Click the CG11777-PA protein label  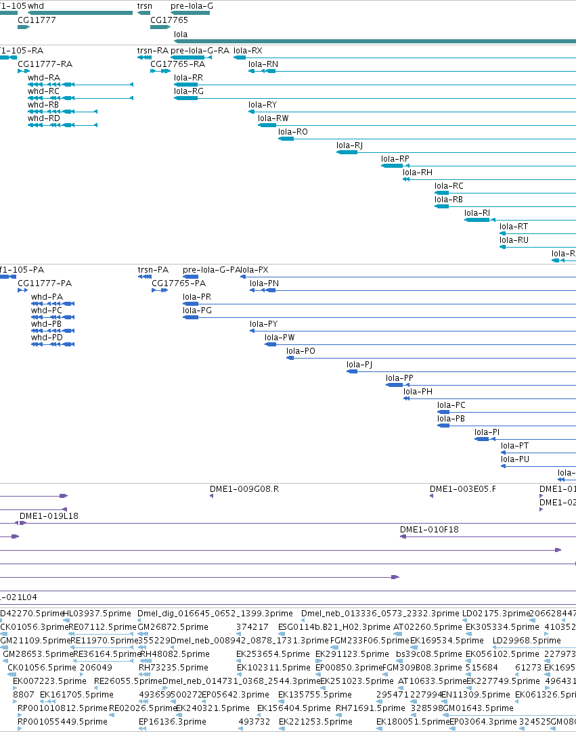[x=45, y=283]
